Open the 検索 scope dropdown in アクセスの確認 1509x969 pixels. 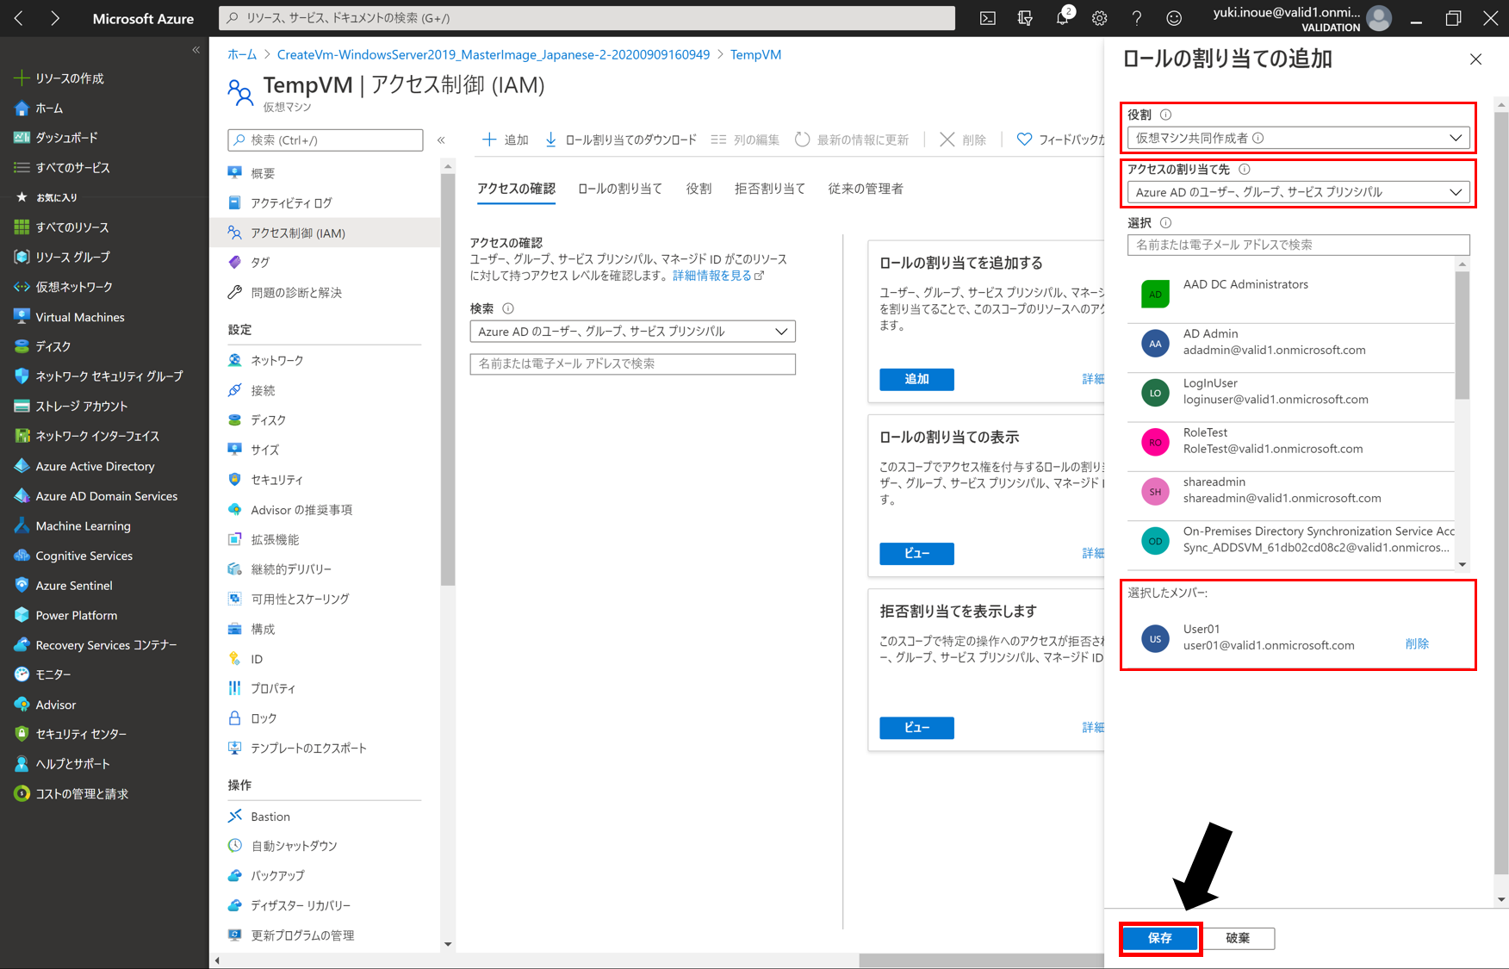click(632, 332)
